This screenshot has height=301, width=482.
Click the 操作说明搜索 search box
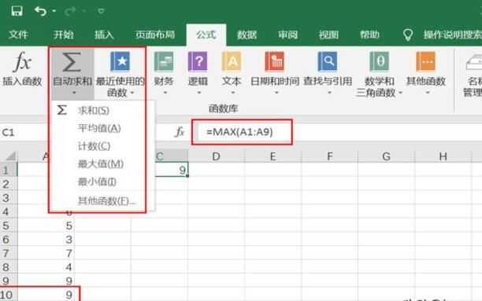point(453,35)
